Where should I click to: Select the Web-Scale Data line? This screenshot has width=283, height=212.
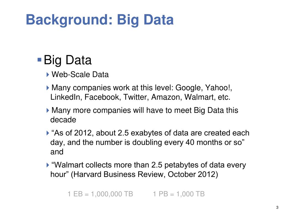(80, 75)
